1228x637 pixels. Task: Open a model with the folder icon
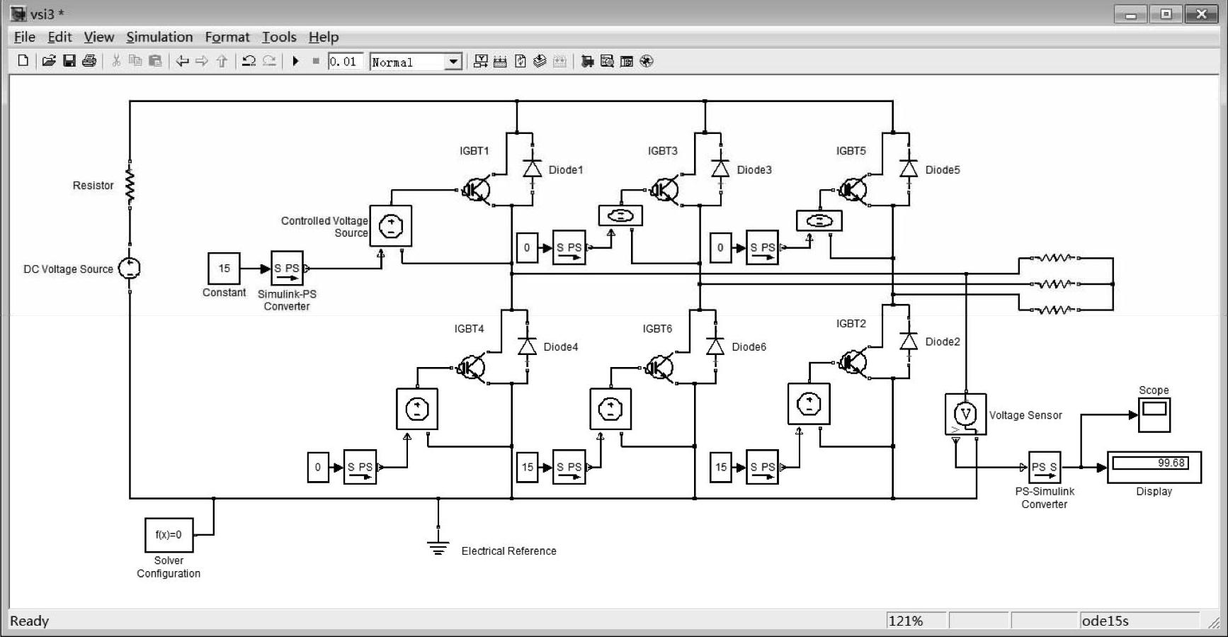tap(49, 61)
